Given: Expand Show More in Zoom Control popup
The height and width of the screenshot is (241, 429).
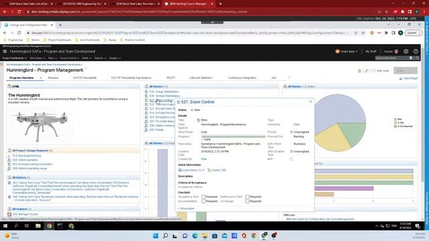Looking at the screenshot, I should pos(186,208).
